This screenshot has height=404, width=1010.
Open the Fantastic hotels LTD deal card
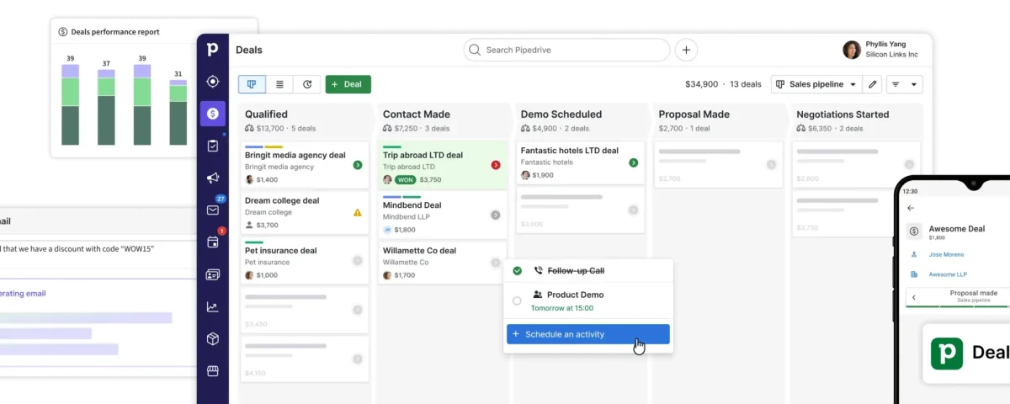581,162
